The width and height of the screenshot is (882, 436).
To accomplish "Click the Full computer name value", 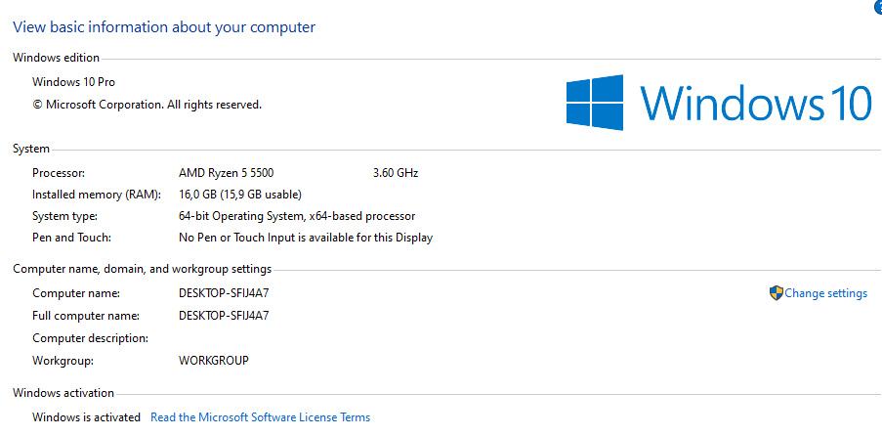I will pos(224,316).
